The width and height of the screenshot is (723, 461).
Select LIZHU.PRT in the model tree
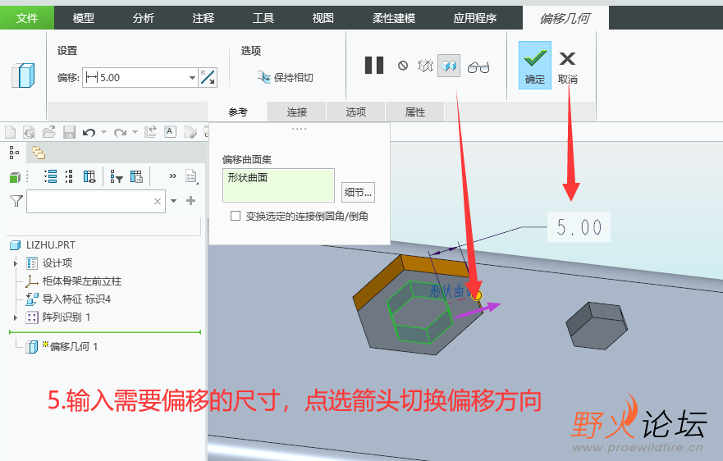[50, 245]
